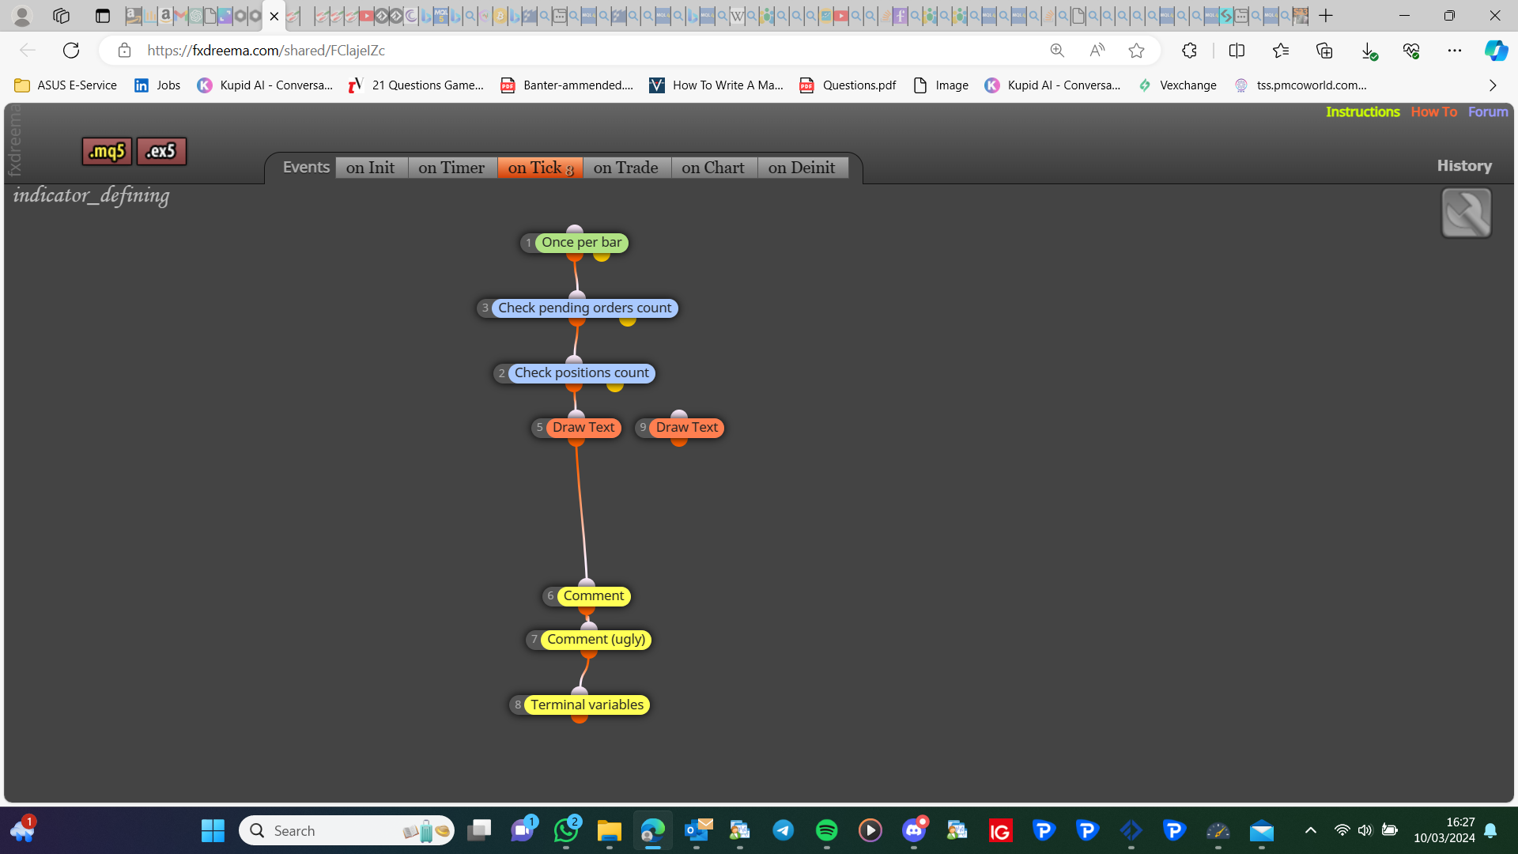Open Telegram from the taskbar
This screenshot has width=1518, height=854.
tap(784, 831)
